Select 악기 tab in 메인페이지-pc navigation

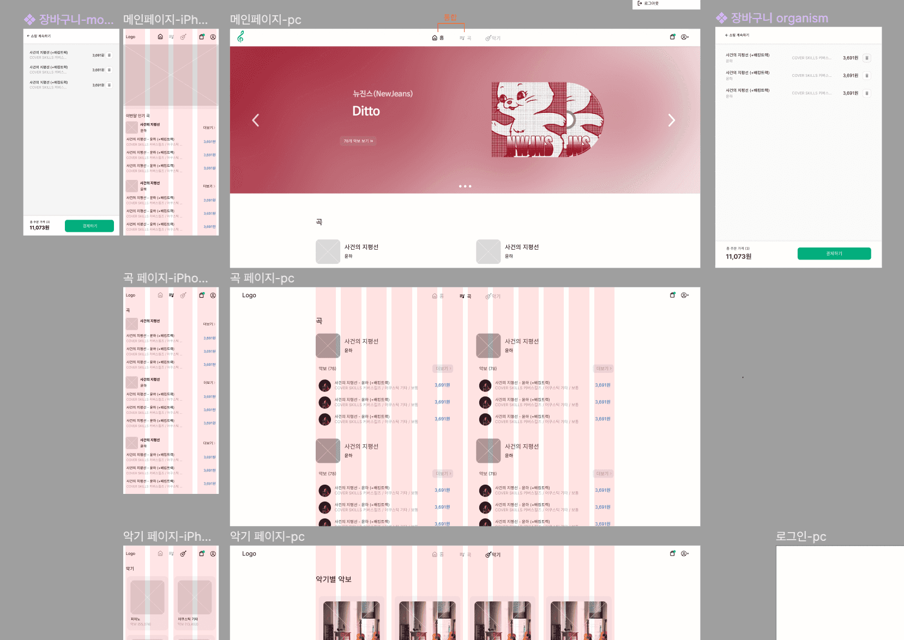pyautogui.click(x=493, y=38)
